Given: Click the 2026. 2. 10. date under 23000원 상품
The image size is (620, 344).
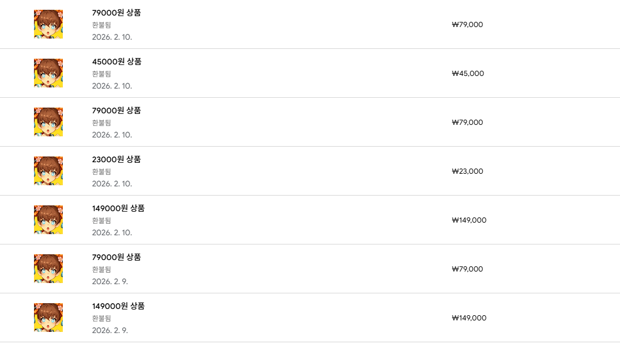Looking at the screenshot, I should pyautogui.click(x=112, y=184).
